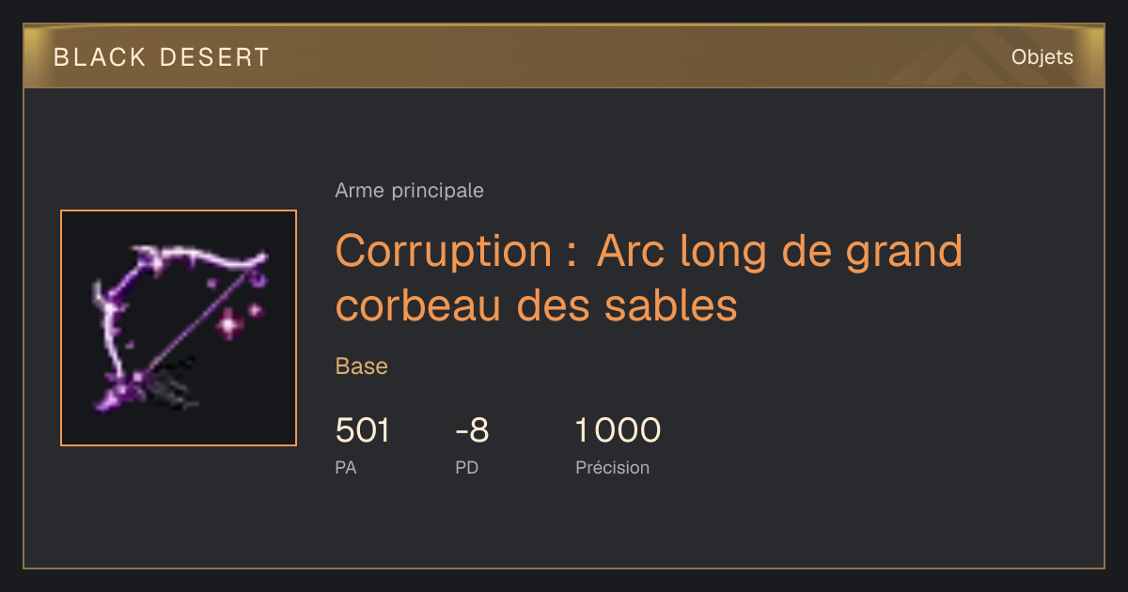Click the second title line corbeau des sables
Image resolution: width=1128 pixels, height=592 pixels.
(x=536, y=305)
